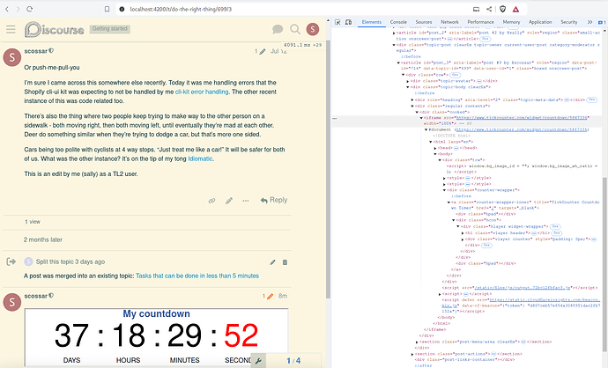Viewport: 608px width, 368px height.
Task: Open the cli-kit error handling link
Action: (202, 92)
